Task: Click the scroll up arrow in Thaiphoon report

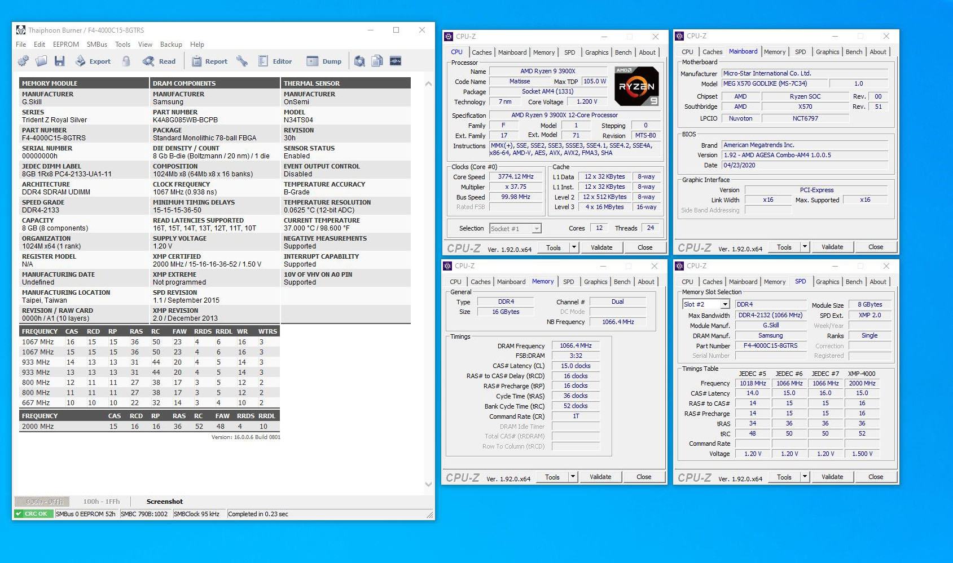Action: (x=428, y=84)
